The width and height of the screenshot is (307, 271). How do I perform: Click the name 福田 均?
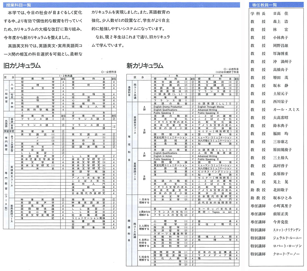click(281, 134)
